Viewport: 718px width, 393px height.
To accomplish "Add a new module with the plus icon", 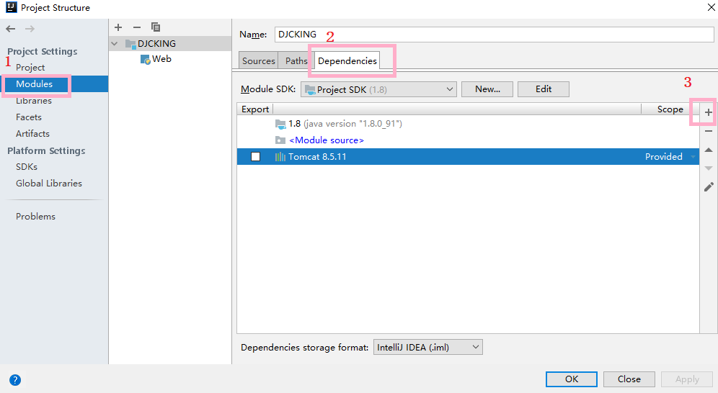I will tap(118, 27).
